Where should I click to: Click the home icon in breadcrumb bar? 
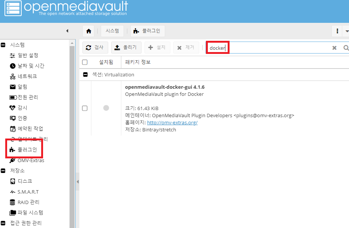tap(89, 31)
